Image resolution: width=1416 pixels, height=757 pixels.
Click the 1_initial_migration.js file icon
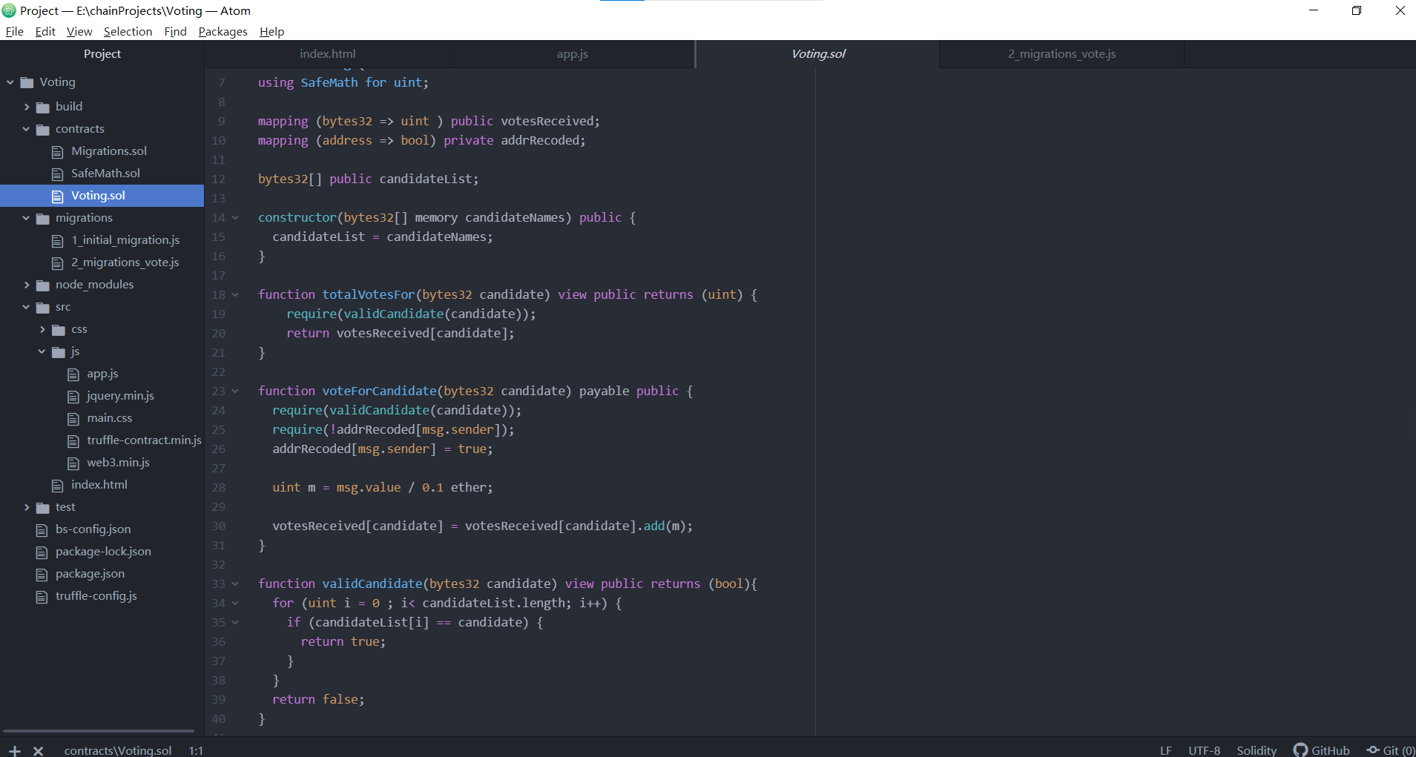click(x=58, y=241)
